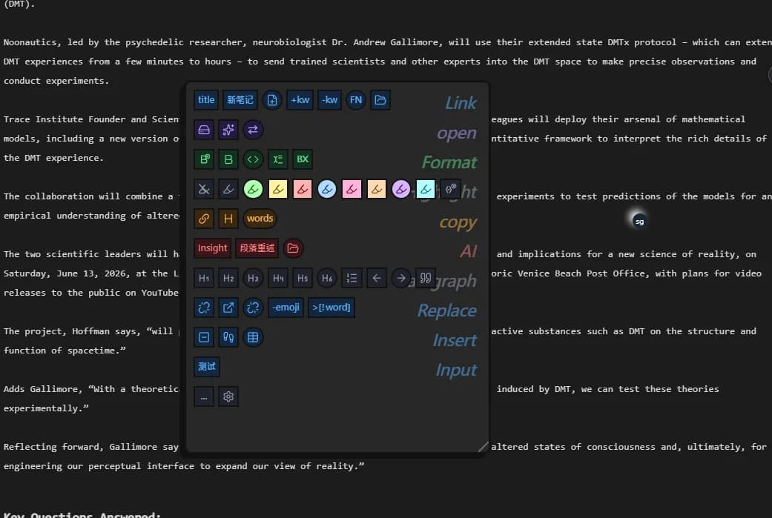This screenshot has height=518, width=772.
Task: Open the blue folder icon in Link row
Action: 380,100
